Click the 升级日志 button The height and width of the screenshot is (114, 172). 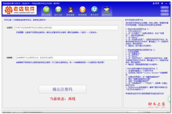pos(165,14)
